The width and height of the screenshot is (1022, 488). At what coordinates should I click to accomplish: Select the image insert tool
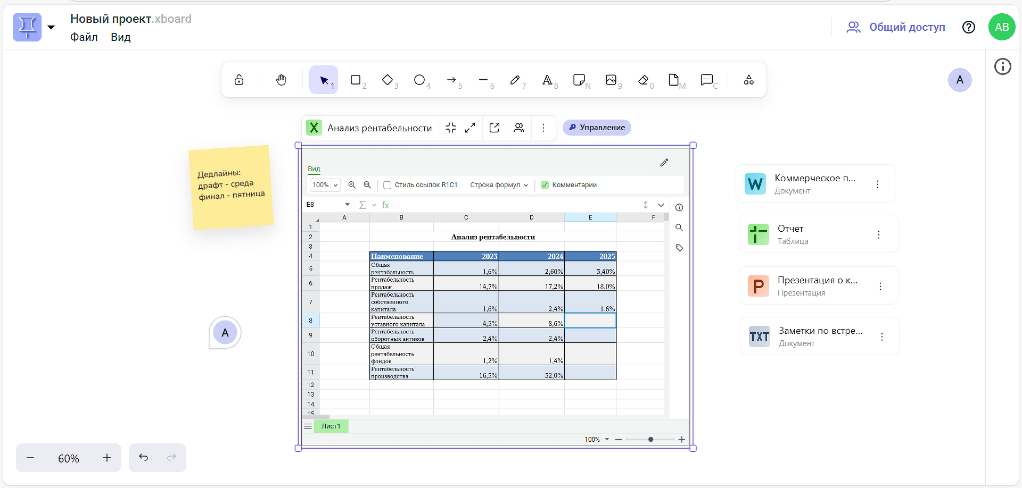coord(611,80)
